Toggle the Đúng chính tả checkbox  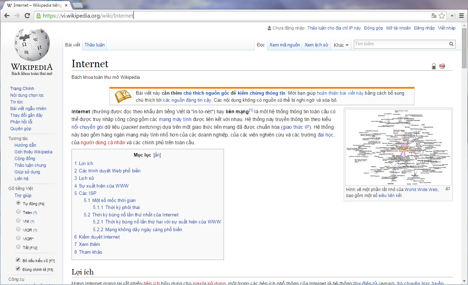pos(18,269)
